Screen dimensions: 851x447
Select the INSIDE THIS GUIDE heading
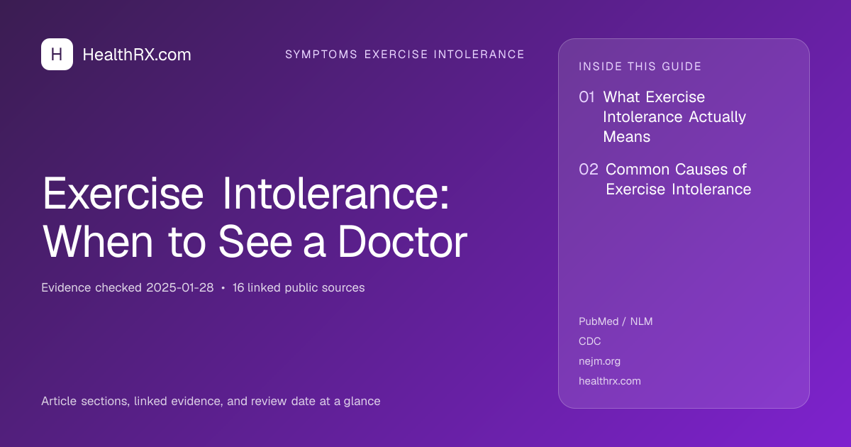click(x=640, y=67)
